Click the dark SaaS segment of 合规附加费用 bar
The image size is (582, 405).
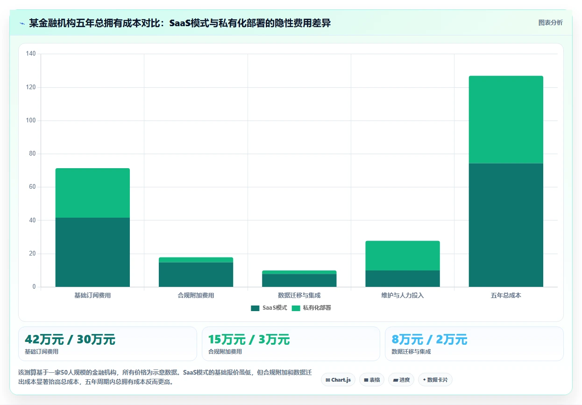pos(196,275)
